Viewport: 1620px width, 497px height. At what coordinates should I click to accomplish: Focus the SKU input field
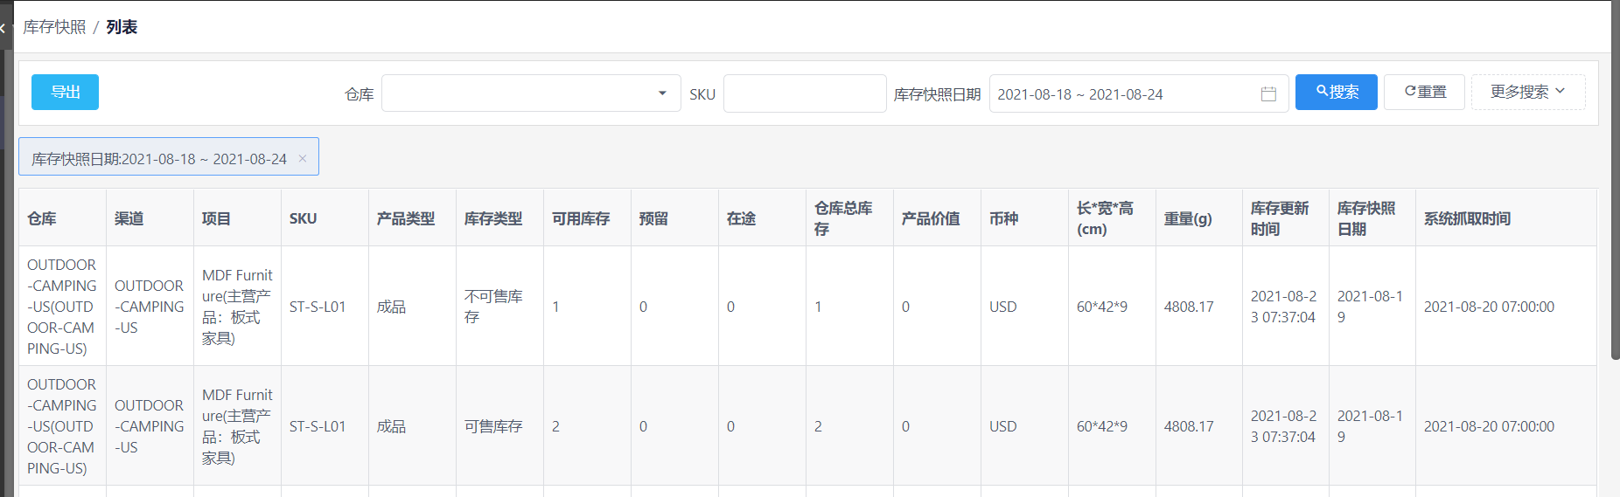[x=805, y=93]
